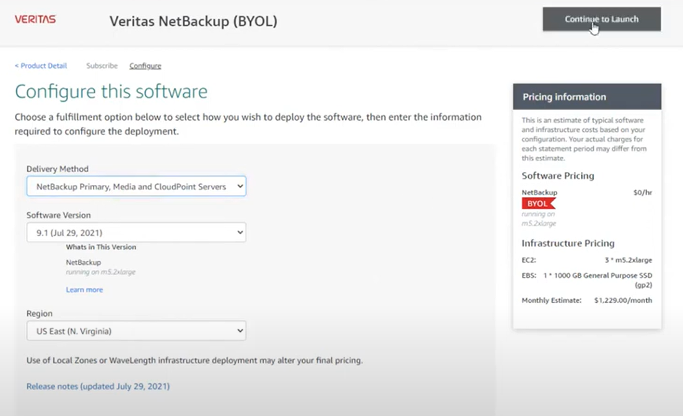Go back to Product Detail
683x416 pixels.
(x=41, y=66)
